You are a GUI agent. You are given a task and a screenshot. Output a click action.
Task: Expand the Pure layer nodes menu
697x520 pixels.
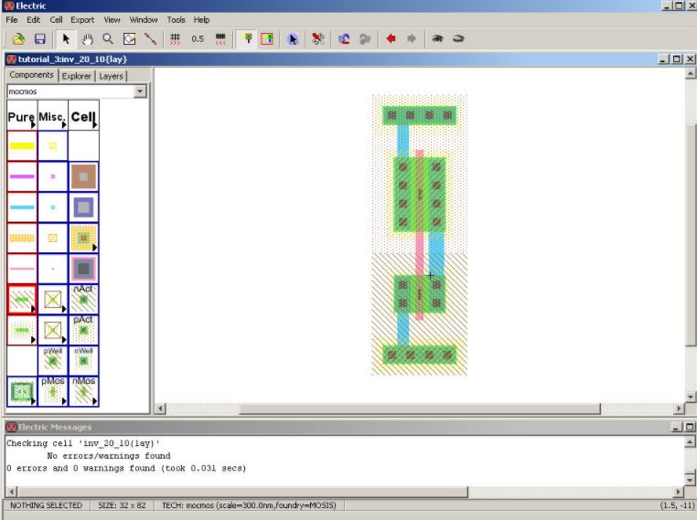click(x=21, y=118)
